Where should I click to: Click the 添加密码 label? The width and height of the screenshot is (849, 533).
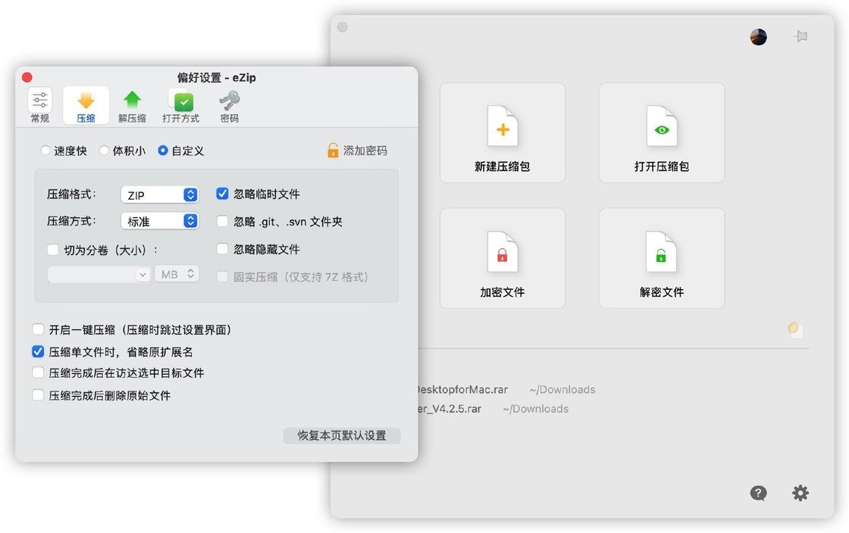(x=365, y=151)
